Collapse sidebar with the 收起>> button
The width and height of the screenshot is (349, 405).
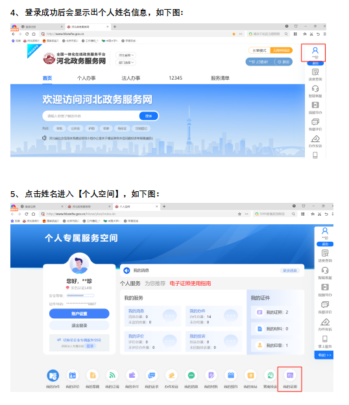324,355
